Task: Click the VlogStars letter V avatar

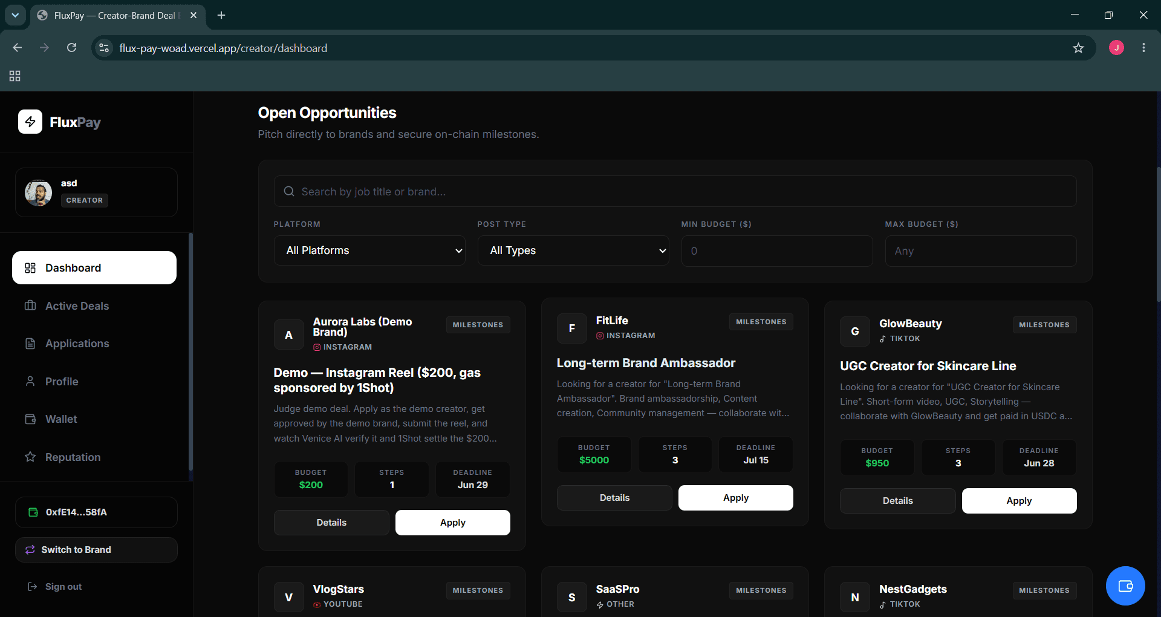Action: (x=289, y=597)
